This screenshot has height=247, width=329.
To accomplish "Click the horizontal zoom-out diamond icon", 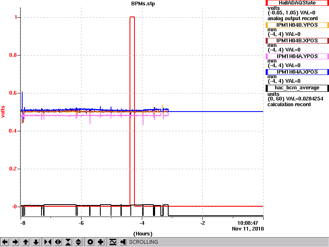I will 58,242.
